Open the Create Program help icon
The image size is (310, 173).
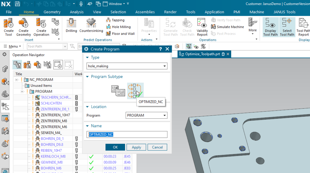coord(161,49)
